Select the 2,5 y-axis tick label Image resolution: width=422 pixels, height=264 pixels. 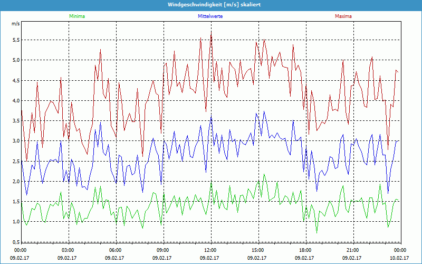15,161
